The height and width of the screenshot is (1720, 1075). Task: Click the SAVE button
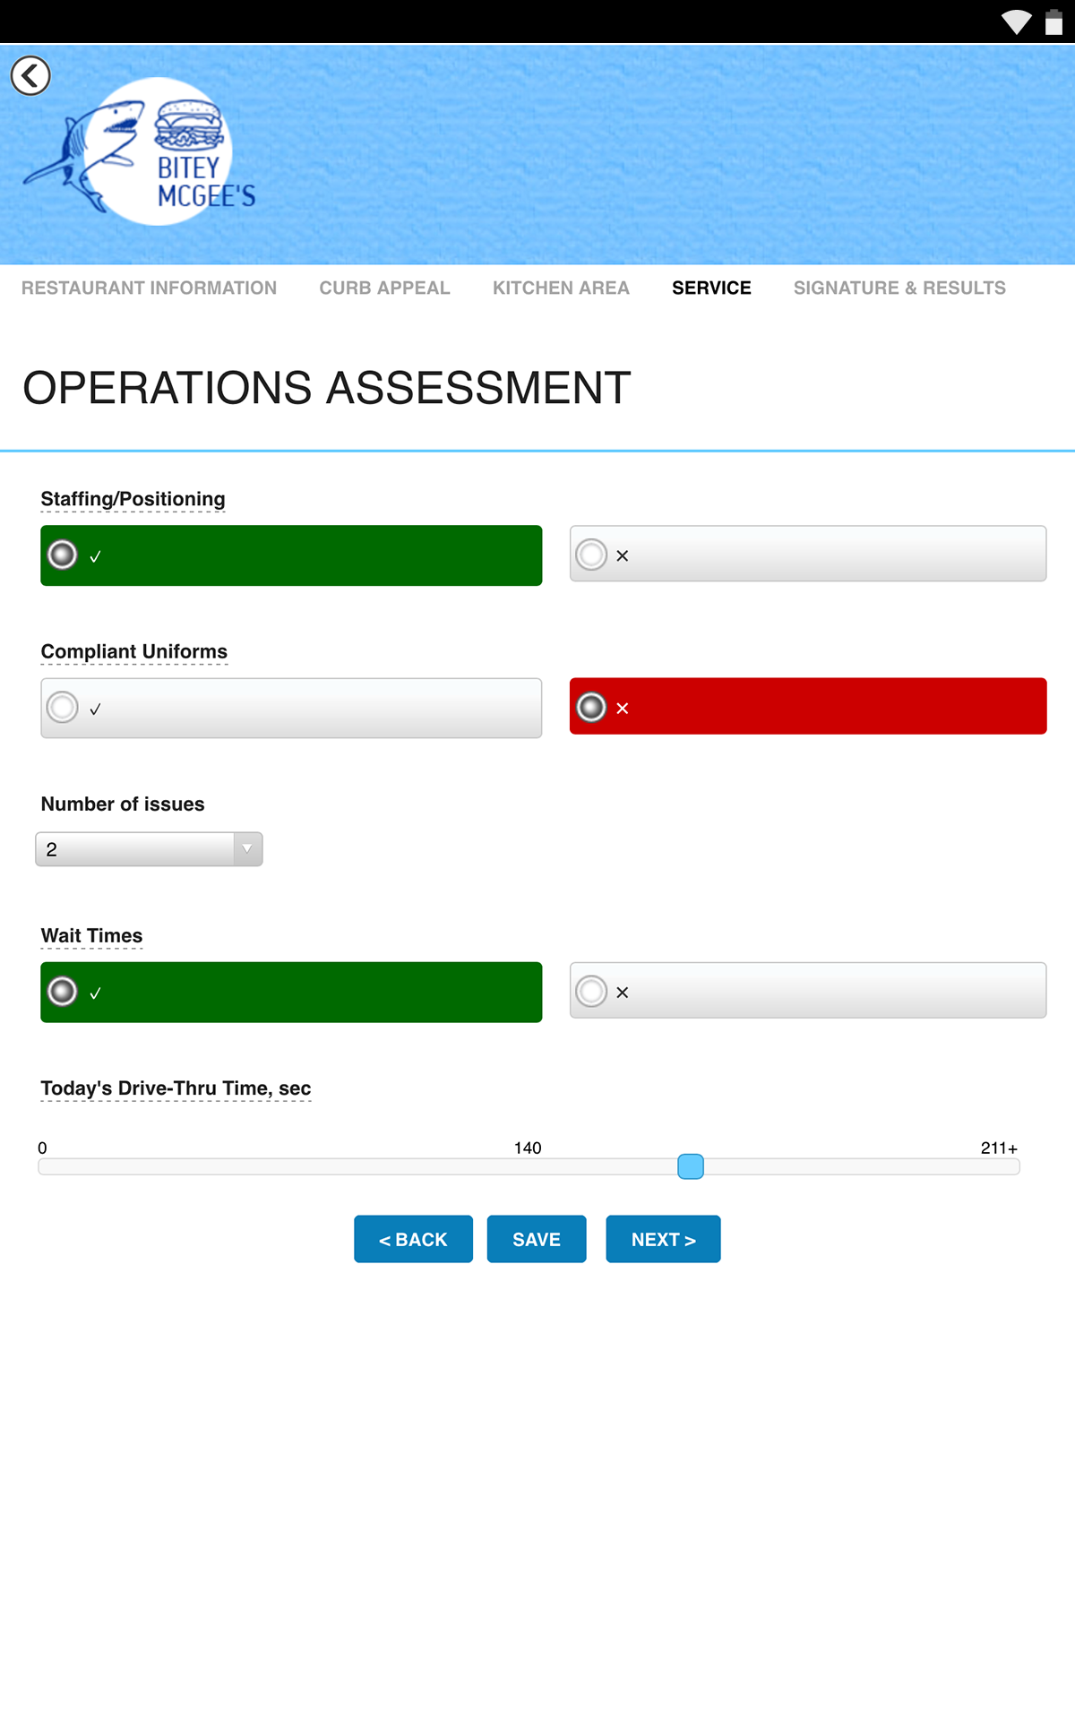(537, 1239)
